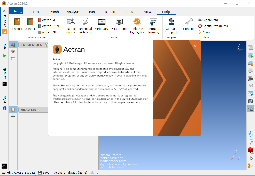The height and width of the screenshot is (176, 255).
Task: Click Request Training
Action: pyautogui.click(x=153, y=26)
